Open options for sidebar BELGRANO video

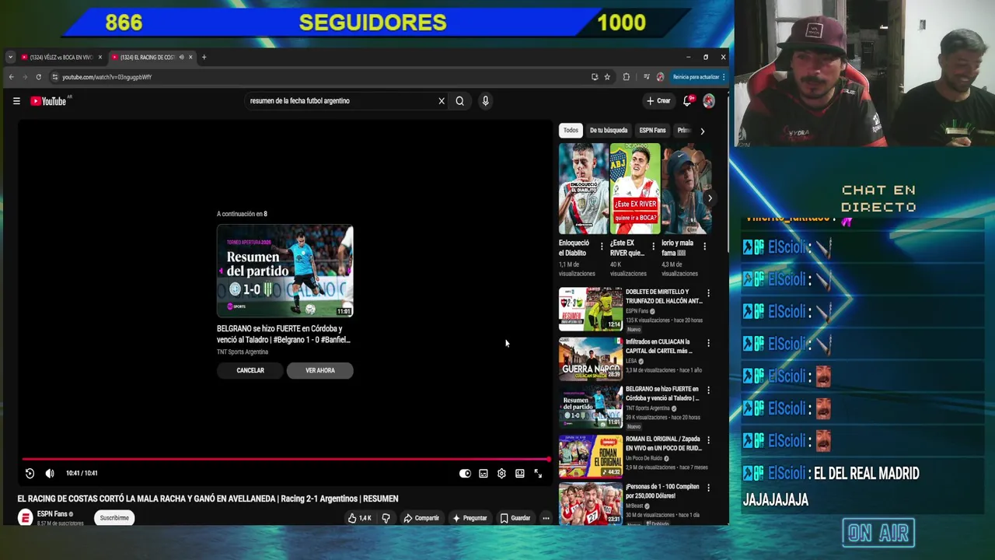click(708, 390)
